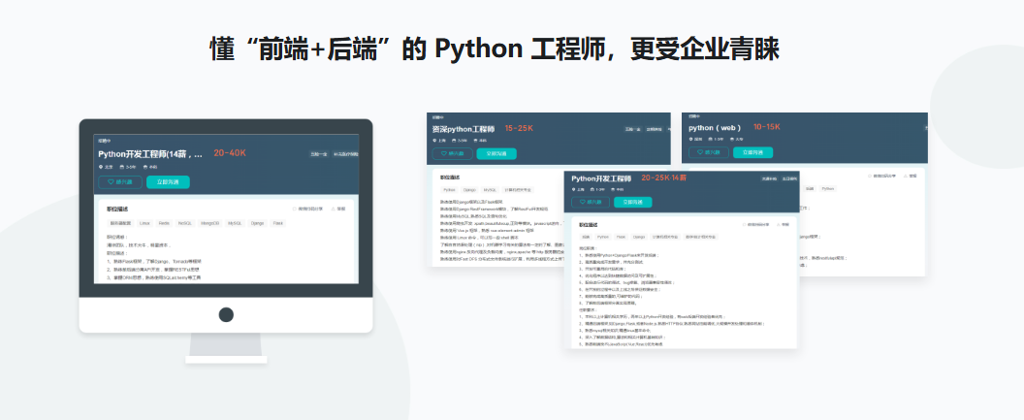Image resolution: width=1024 pixels, height=420 pixels.
Task: Click heart icon on Python开发工程师 20-40K card
Action: [x=112, y=181]
